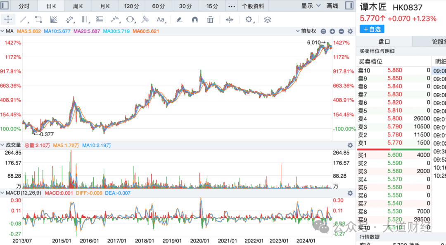Select the crosshair move cursor tool
This screenshot has width=446, height=245.
pyautogui.click(x=8, y=19)
